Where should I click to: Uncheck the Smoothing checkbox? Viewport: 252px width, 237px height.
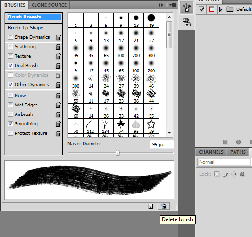pos(10,124)
